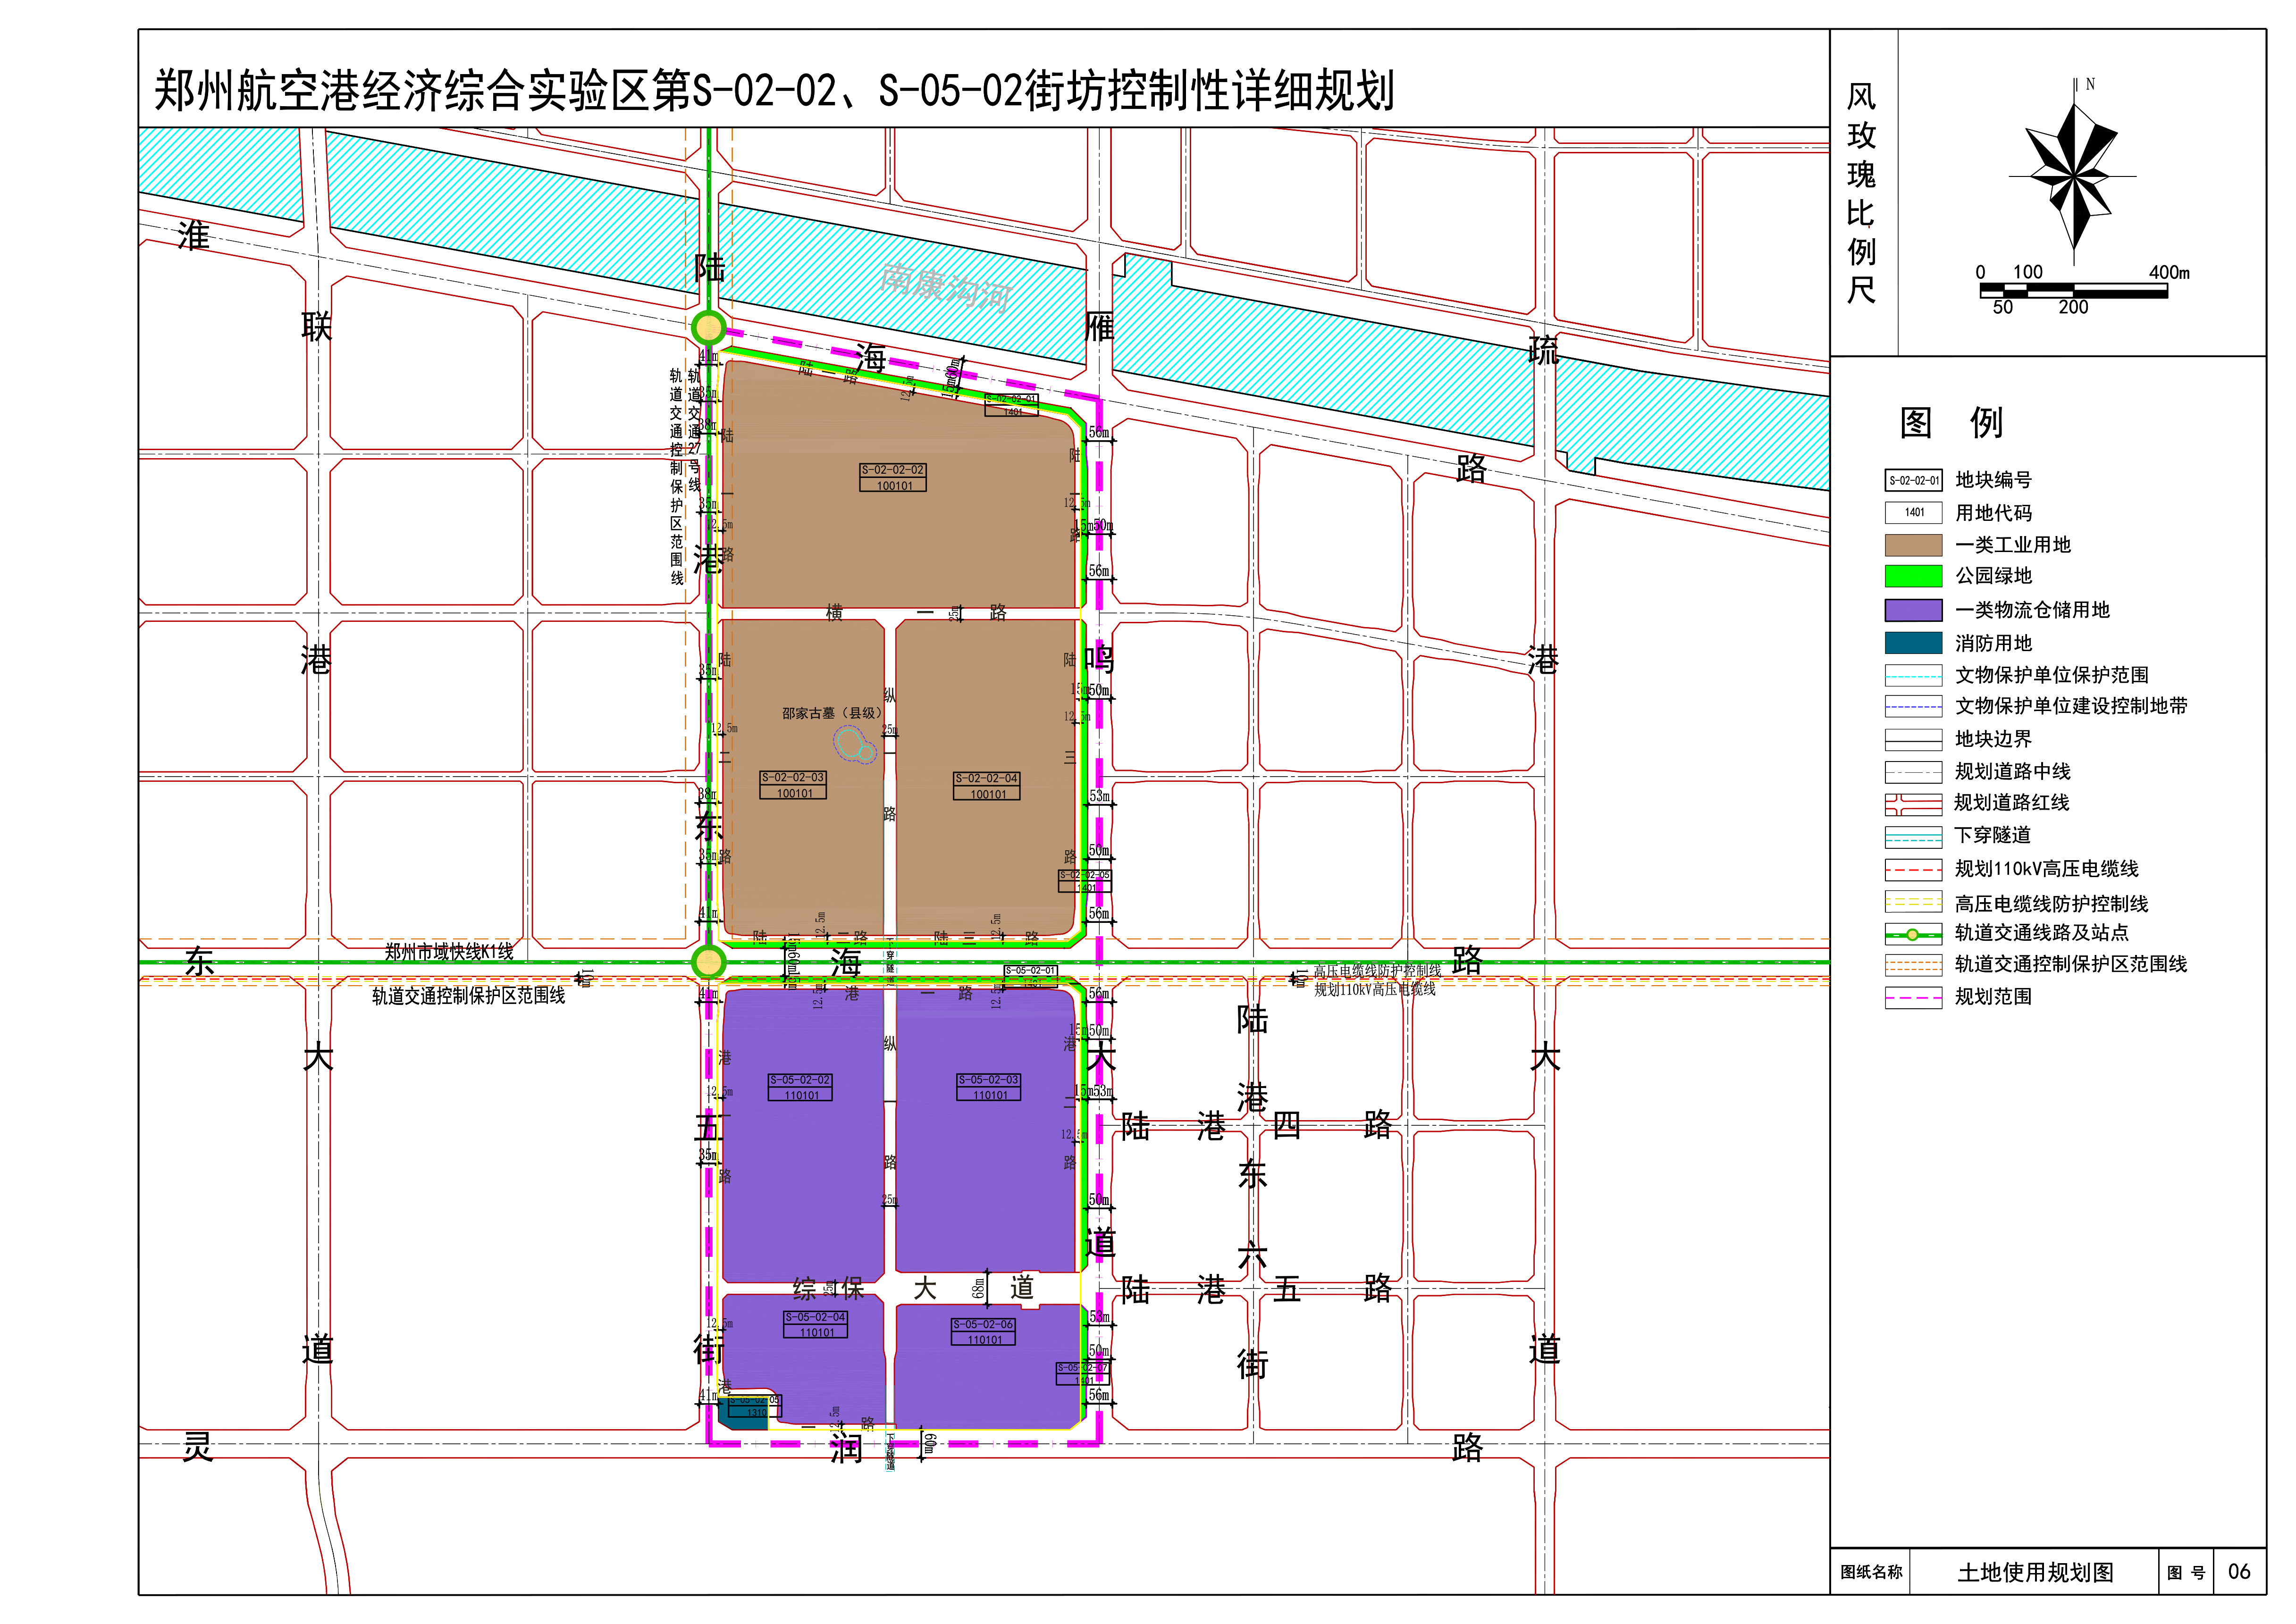Click the northern metro station circle

tap(708, 327)
